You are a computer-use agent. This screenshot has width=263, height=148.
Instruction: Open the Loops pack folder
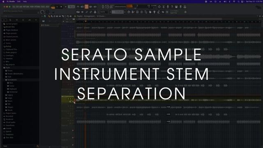(x=10, y=98)
